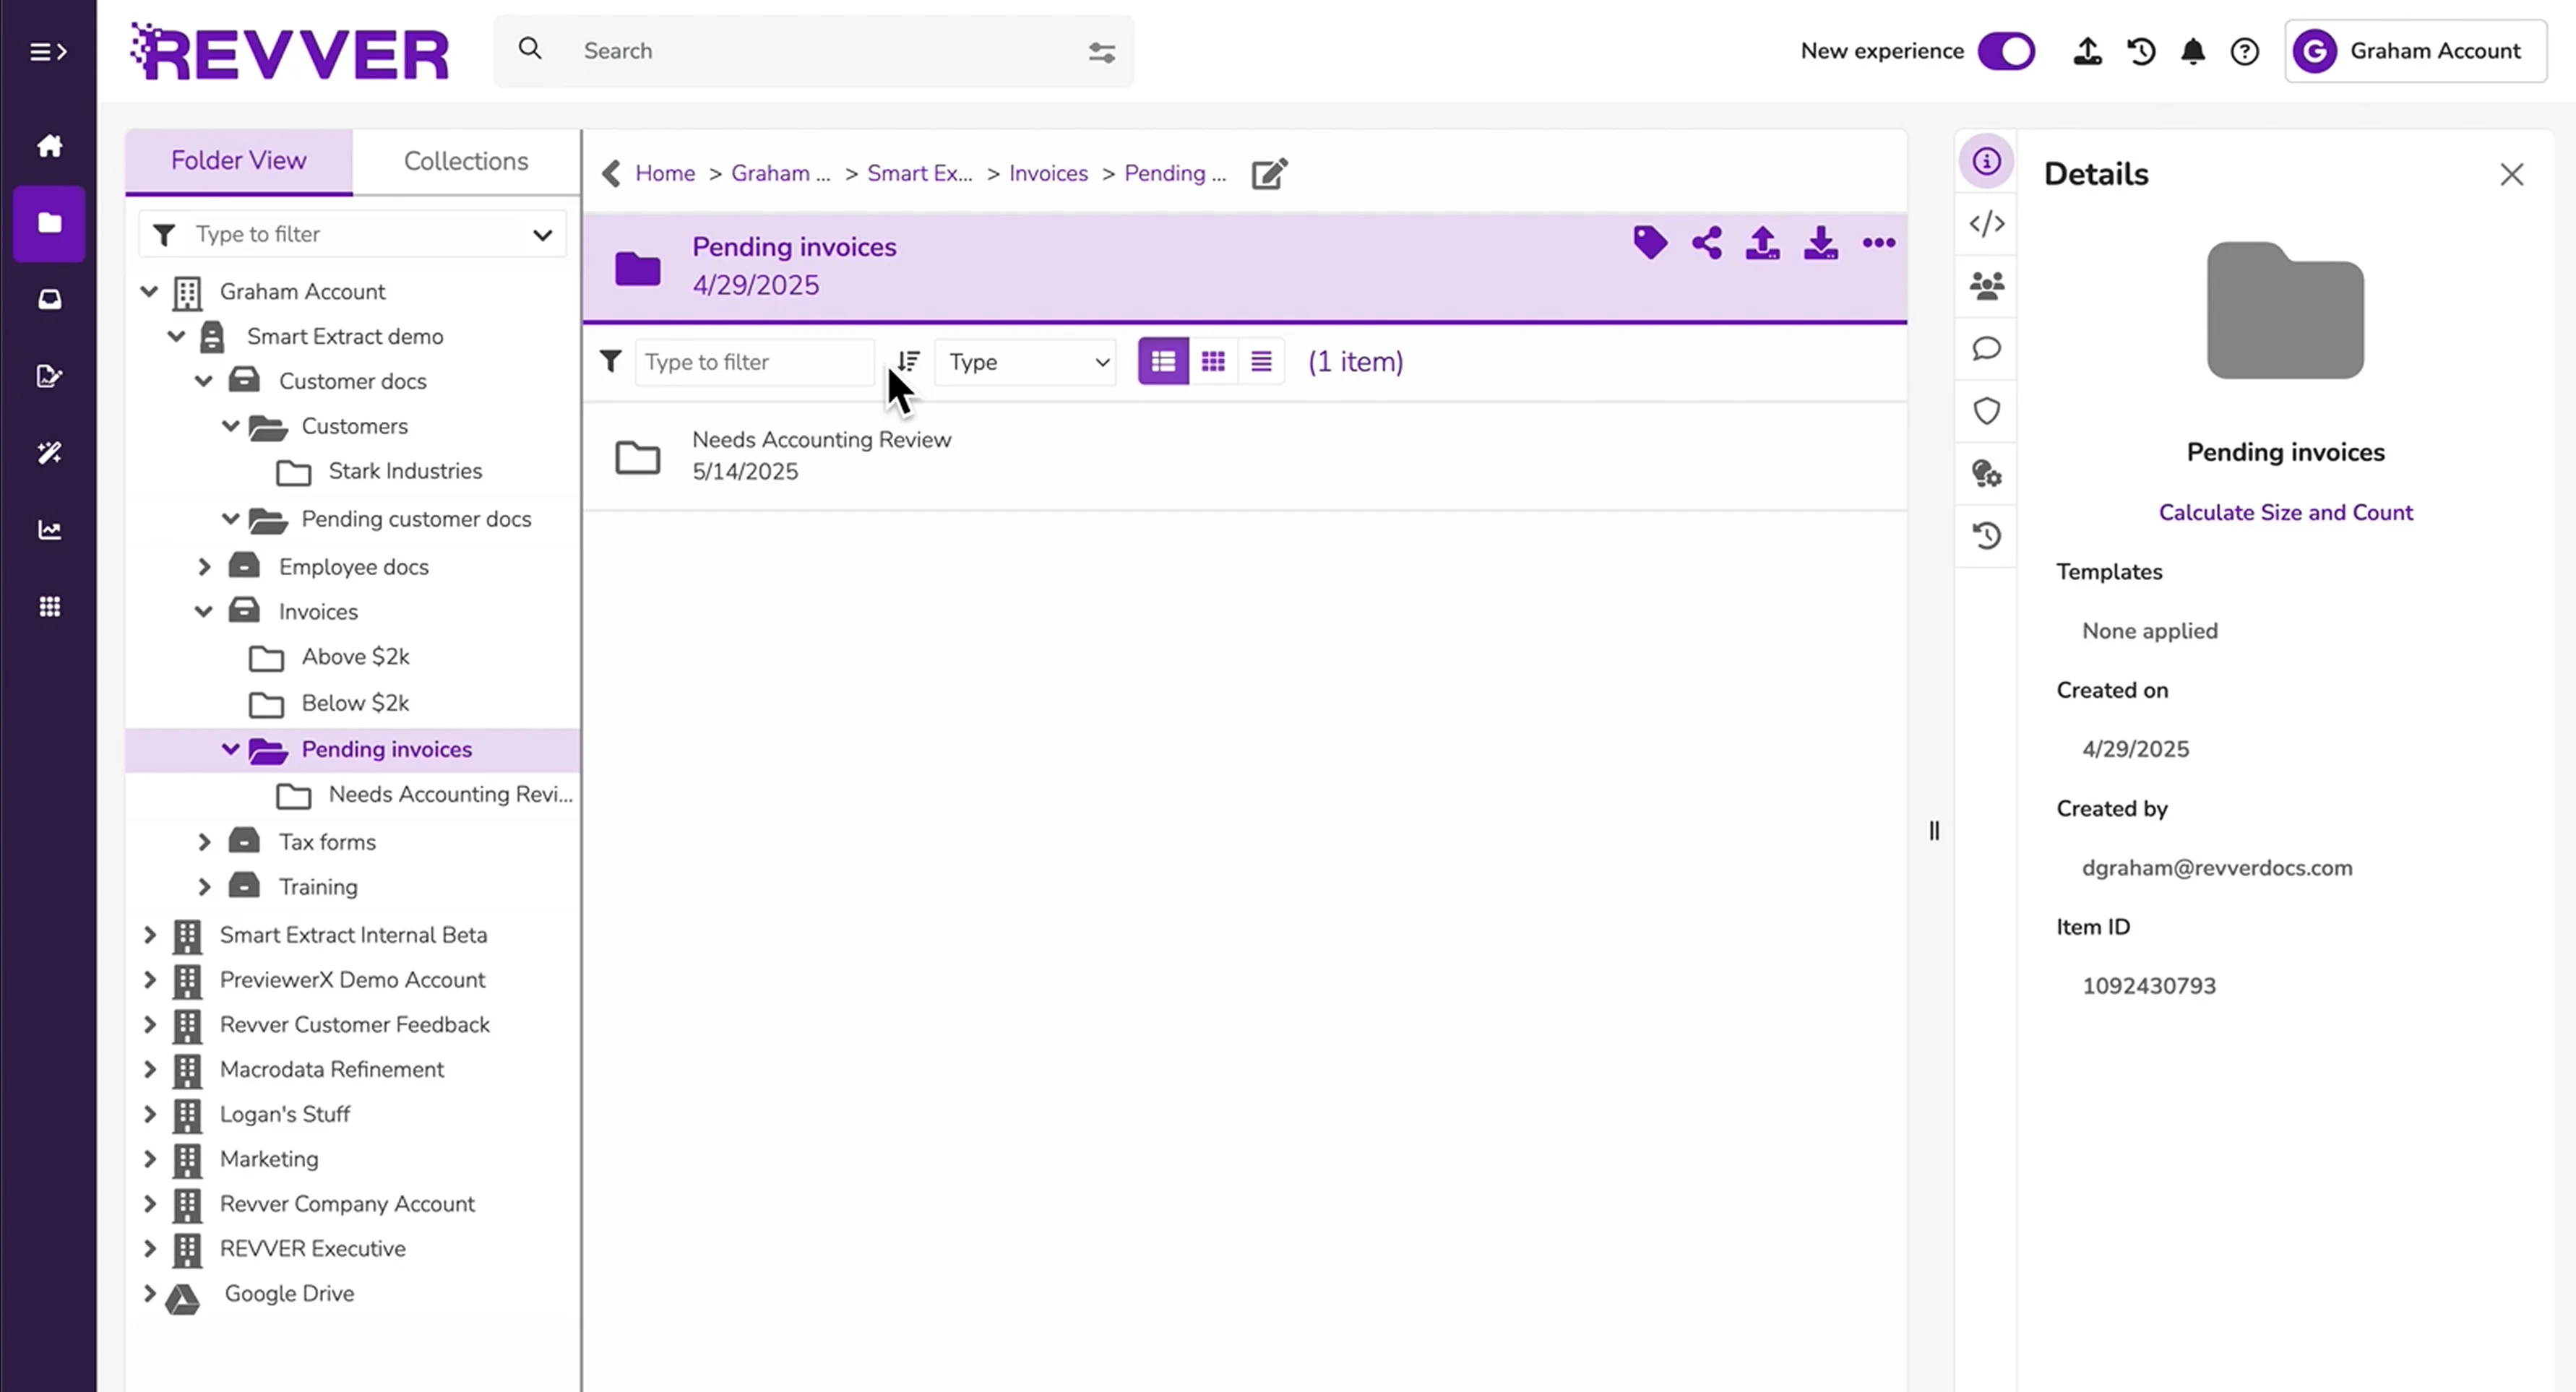
Task: Switch to compact list view
Action: click(1261, 362)
